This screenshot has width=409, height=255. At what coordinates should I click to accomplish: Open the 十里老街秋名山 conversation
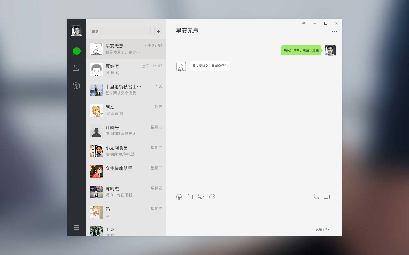[x=126, y=90]
